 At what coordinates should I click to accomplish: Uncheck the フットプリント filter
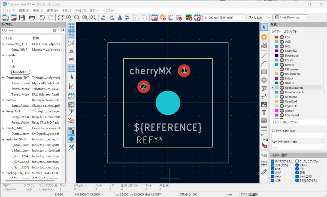272,165
